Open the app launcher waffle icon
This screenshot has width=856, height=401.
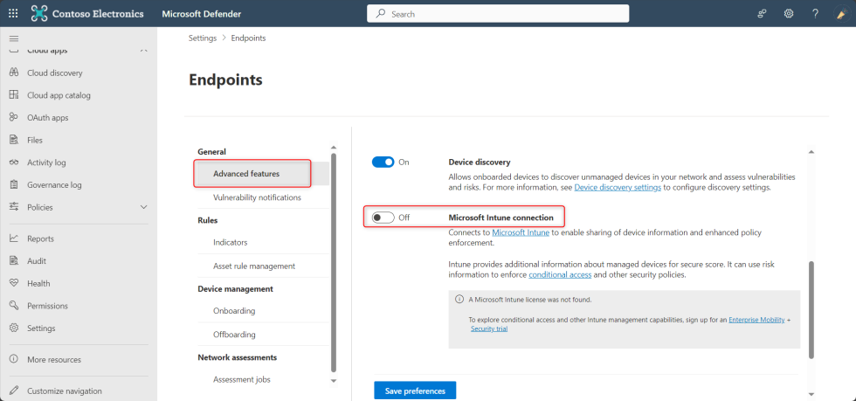pos(13,14)
